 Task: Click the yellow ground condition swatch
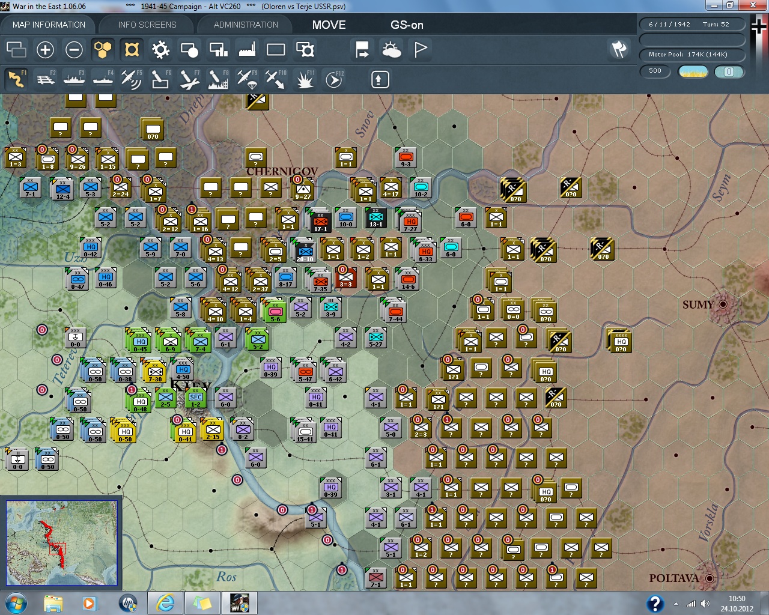[x=693, y=71]
